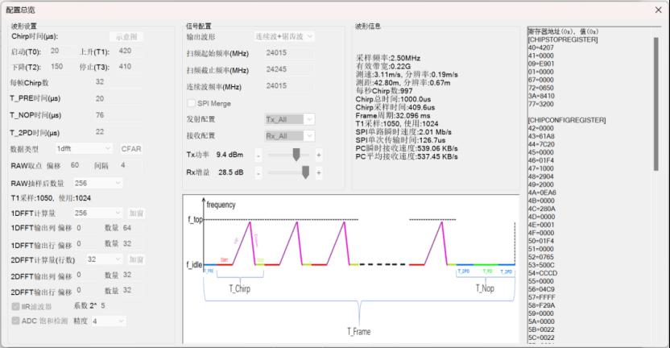Click the 下降(T2) field

[x=61, y=67]
